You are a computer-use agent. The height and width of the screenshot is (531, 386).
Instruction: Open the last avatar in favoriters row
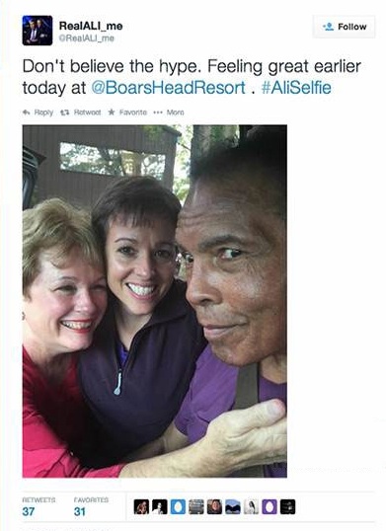(287, 507)
